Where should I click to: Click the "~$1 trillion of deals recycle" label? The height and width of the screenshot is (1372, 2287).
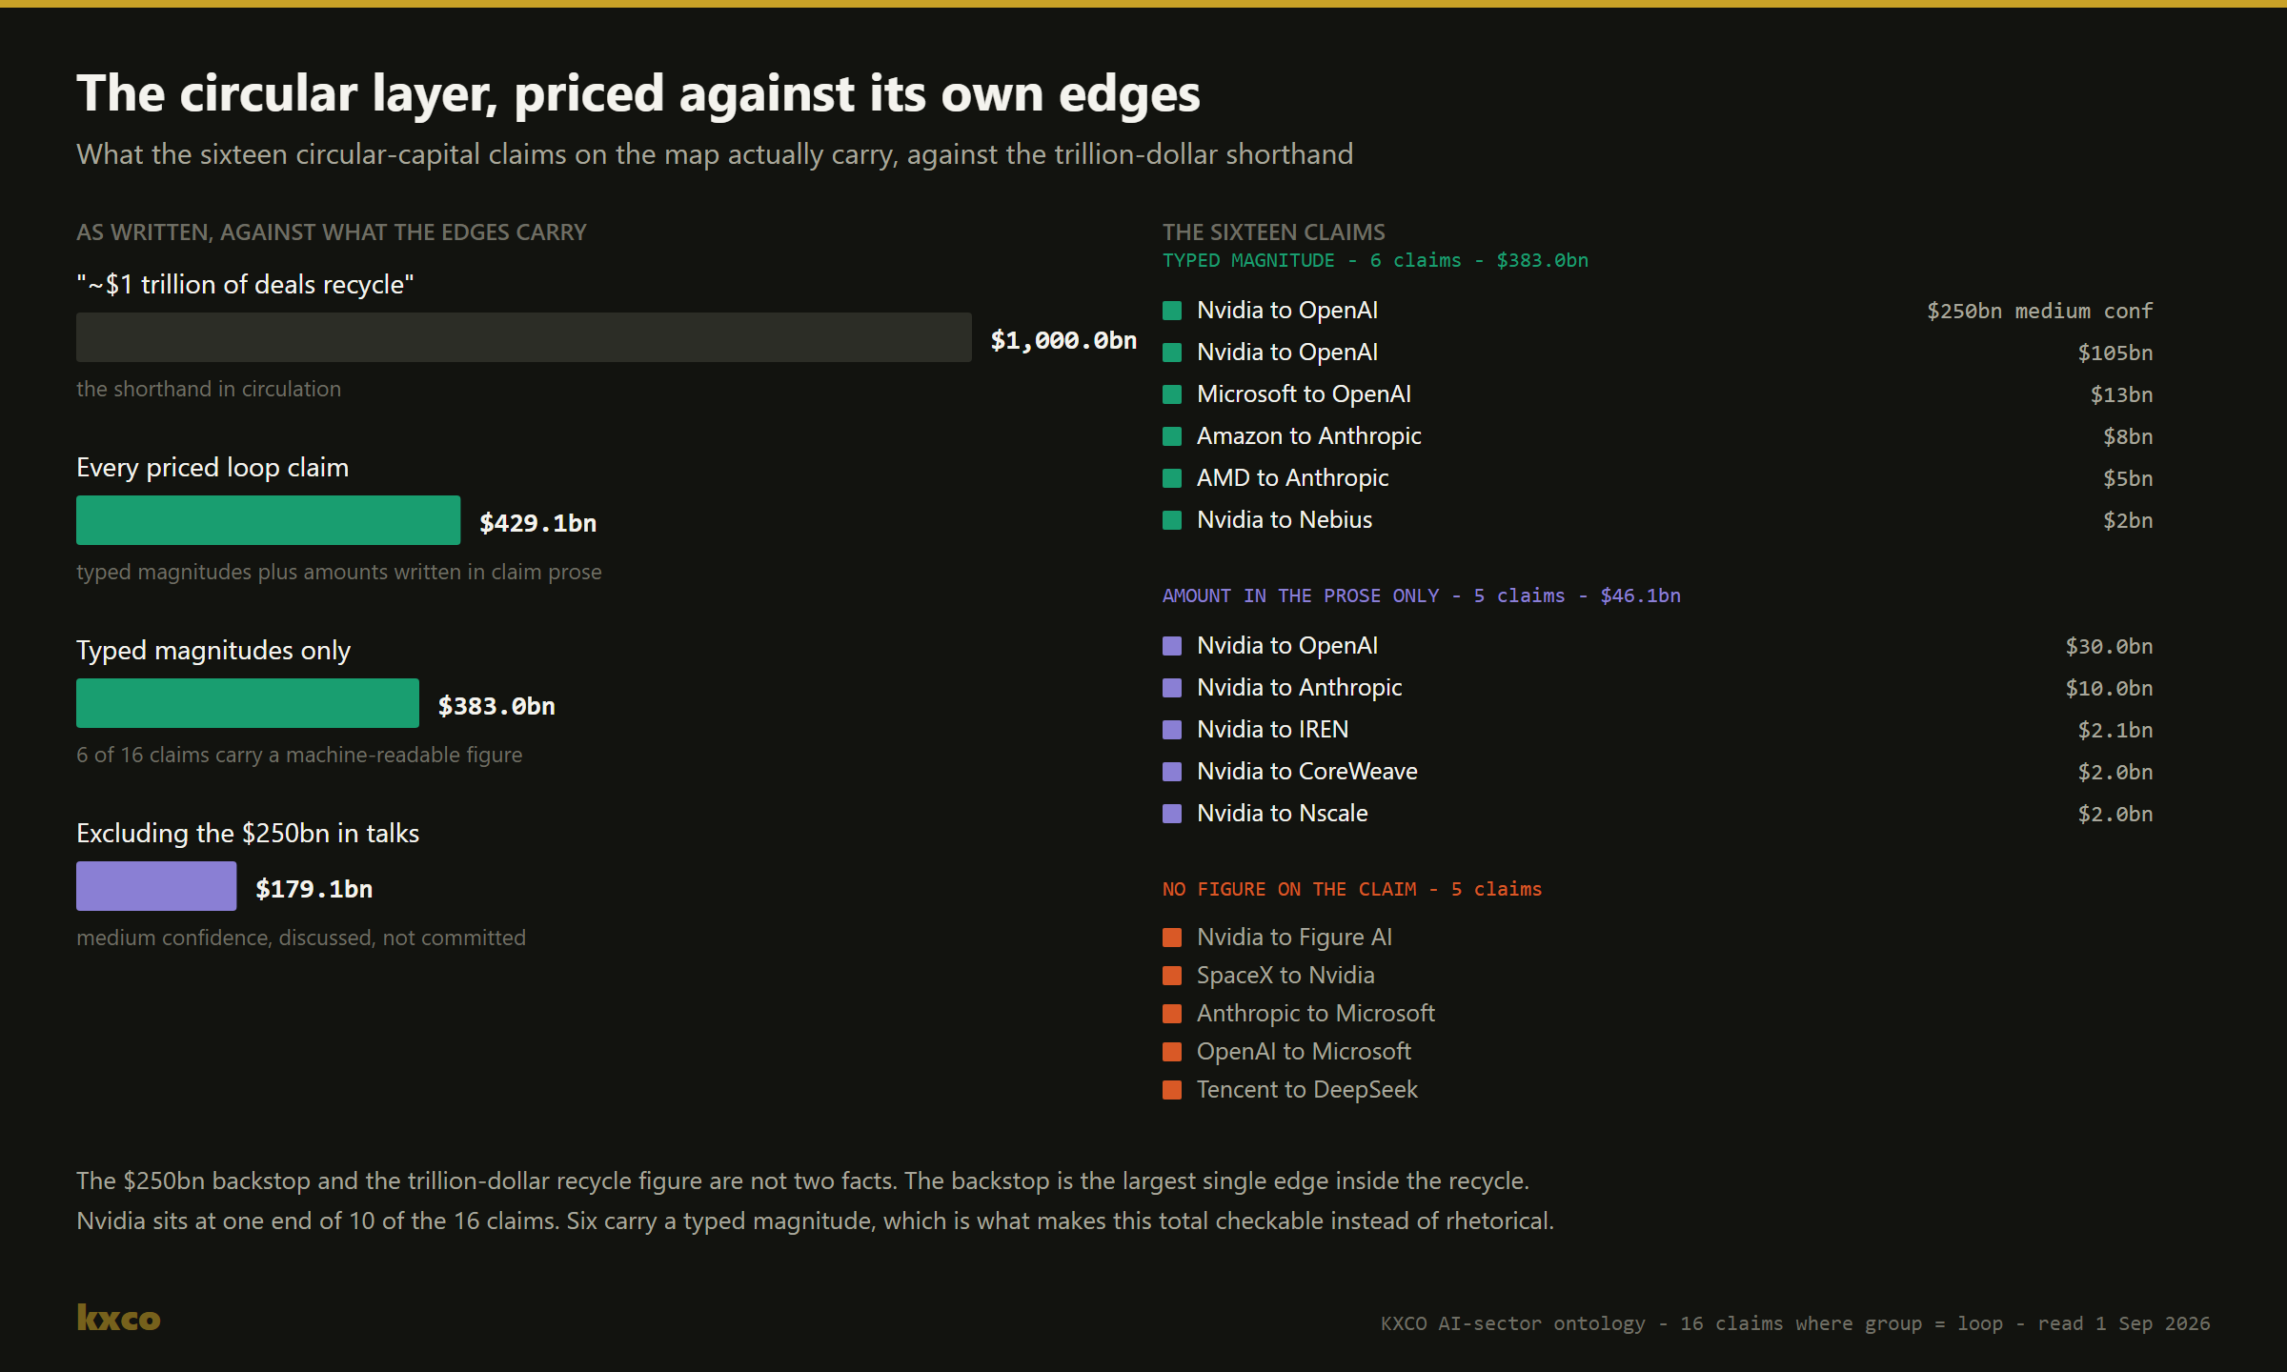point(245,285)
